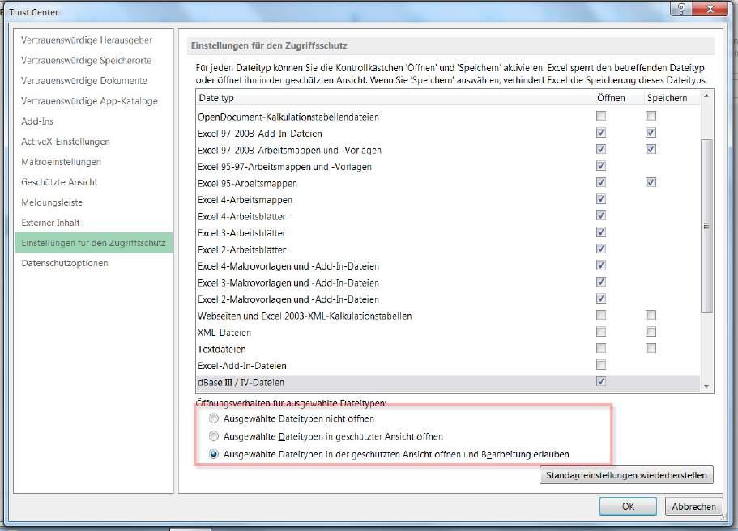Open the Trust Center help icon
Screen dimensions: 738x531
point(681,8)
